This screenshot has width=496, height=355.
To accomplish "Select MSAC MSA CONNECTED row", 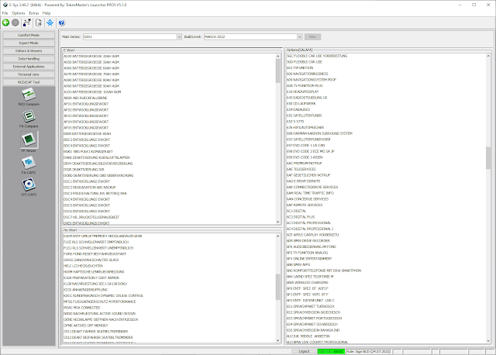I will click(x=169, y=308).
